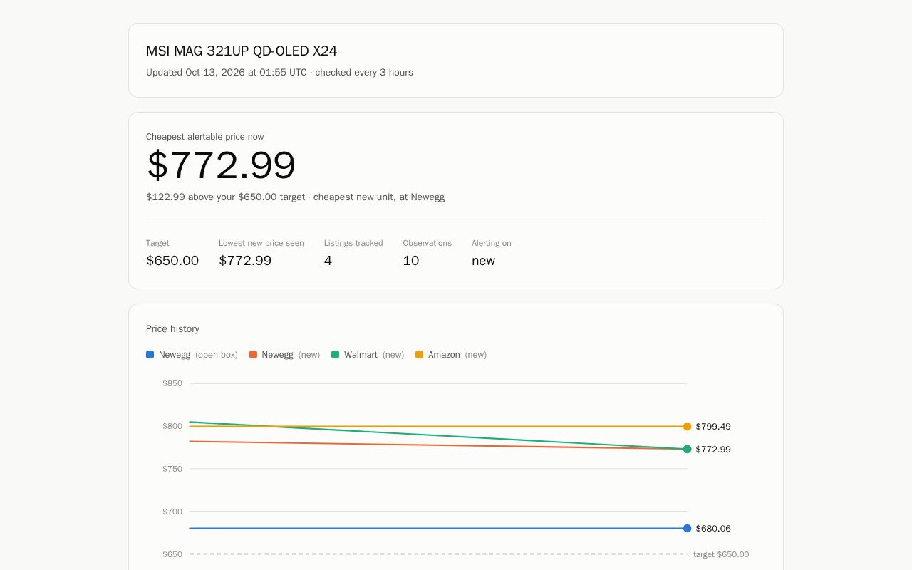Viewport: 912px width, 570px height.
Task: Click the $650 y-axis label
Action: coord(172,554)
